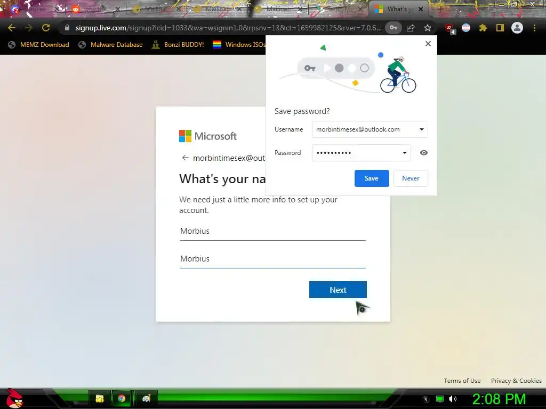The image size is (546, 409).
Task: Click the 2:08 PM taskbar clock
Action: pyautogui.click(x=499, y=399)
